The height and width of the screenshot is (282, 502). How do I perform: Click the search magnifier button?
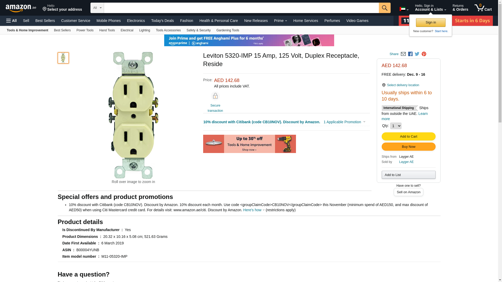pos(384,8)
